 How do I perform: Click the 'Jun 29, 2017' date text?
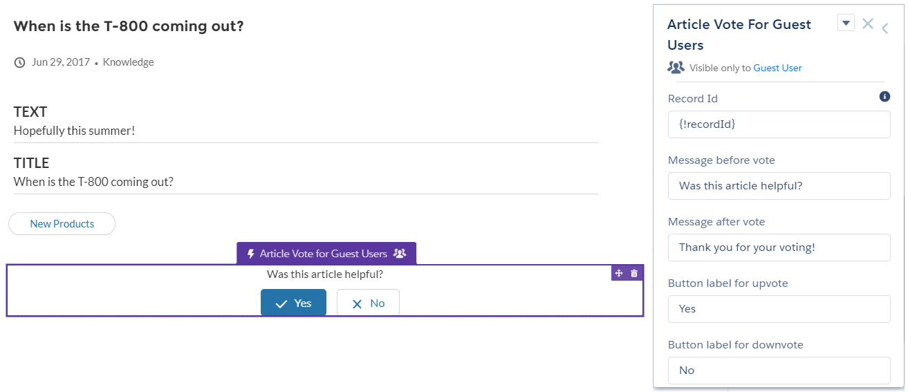coord(61,62)
